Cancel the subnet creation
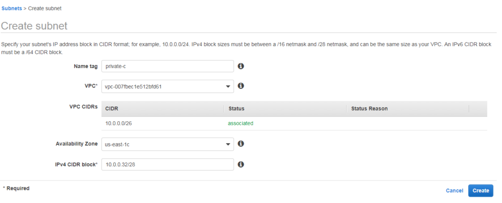 (x=454, y=191)
